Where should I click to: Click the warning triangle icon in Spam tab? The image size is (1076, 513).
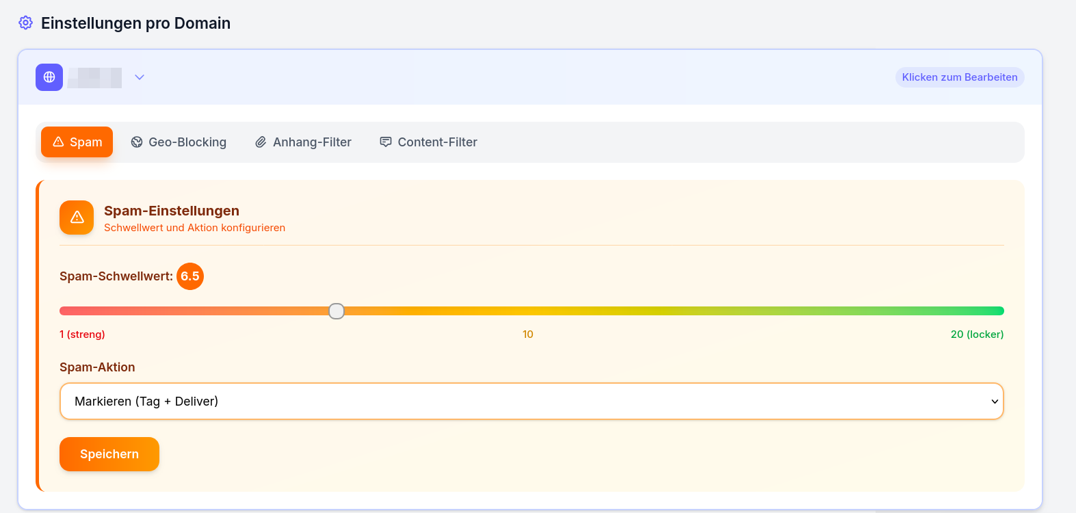tap(58, 142)
